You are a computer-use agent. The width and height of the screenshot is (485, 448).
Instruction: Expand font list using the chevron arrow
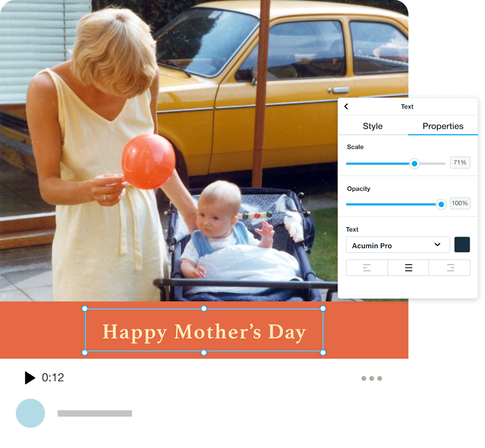tap(437, 245)
